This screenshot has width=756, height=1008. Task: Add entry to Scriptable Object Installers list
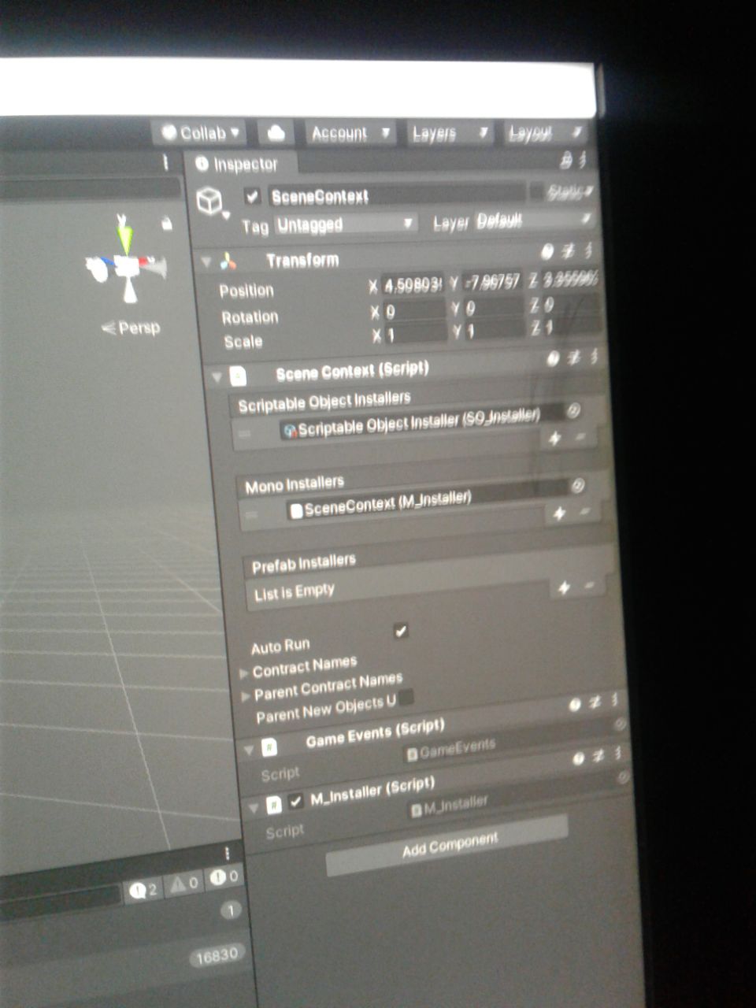coord(554,438)
